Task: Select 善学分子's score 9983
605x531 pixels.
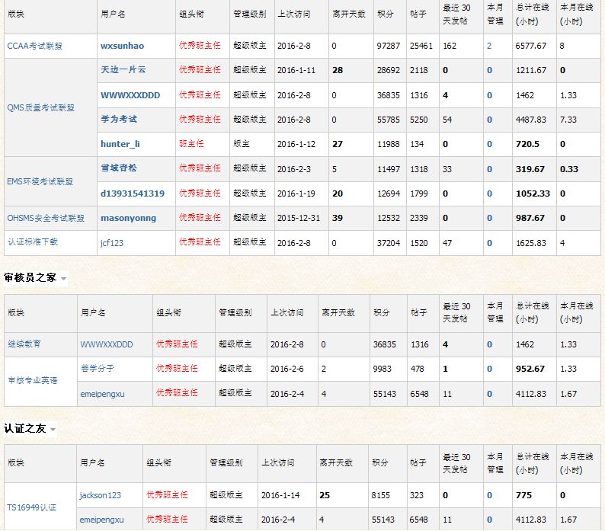Action: tap(382, 369)
